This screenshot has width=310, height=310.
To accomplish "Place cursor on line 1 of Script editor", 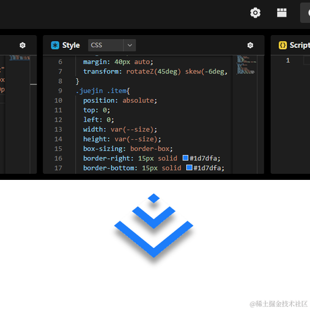I will (x=307, y=61).
